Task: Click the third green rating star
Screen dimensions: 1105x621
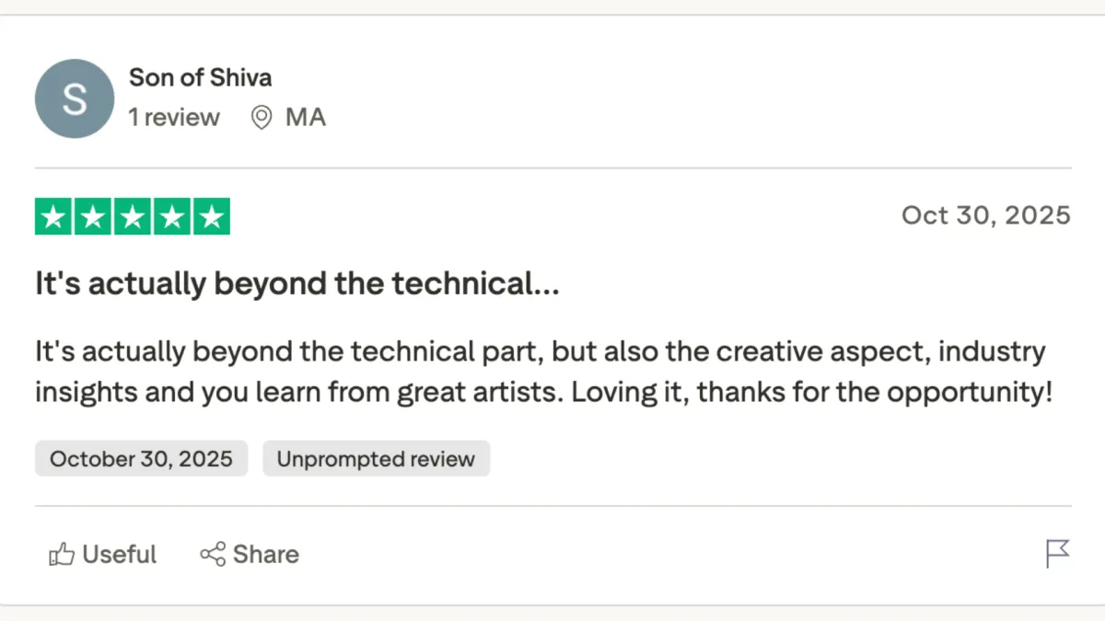Action: coord(133,217)
